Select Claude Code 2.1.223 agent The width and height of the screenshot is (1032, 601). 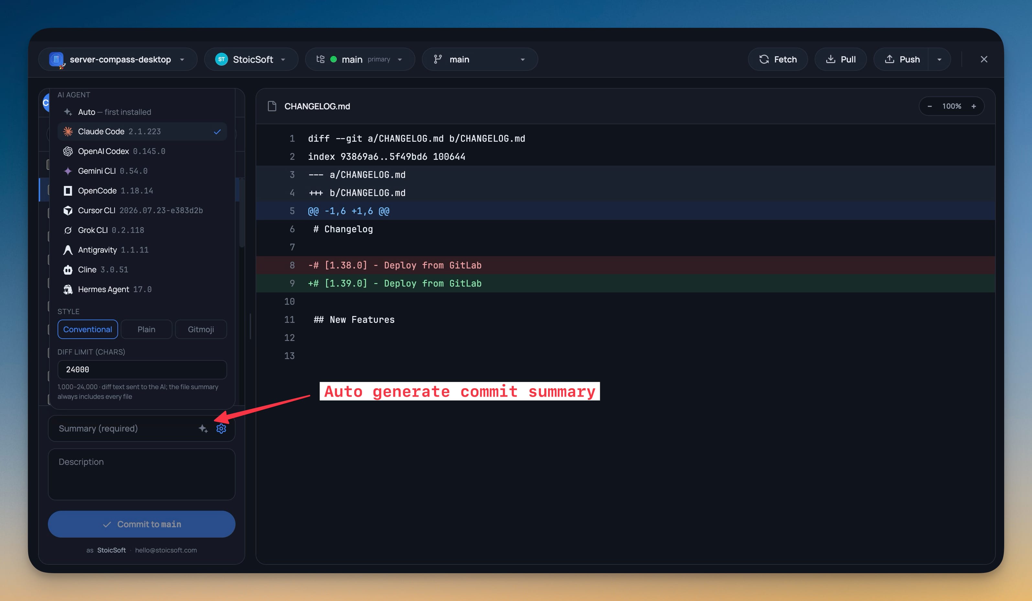coord(142,131)
